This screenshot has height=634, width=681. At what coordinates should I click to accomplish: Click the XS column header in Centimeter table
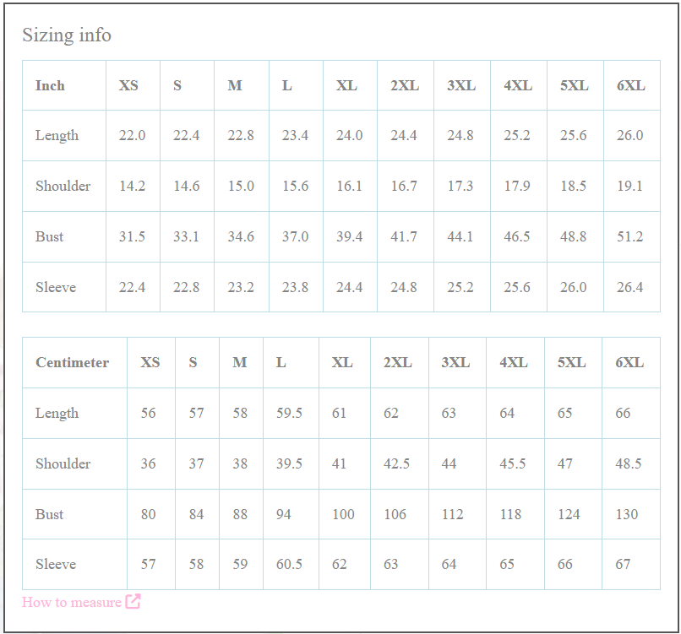point(150,362)
